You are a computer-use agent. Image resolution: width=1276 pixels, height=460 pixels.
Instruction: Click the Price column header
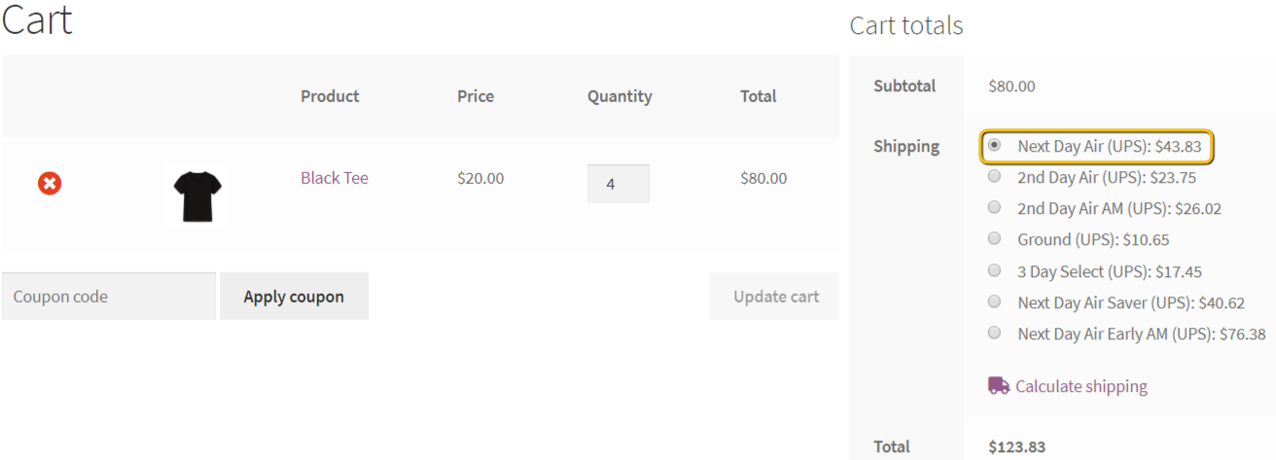pyautogui.click(x=476, y=96)
